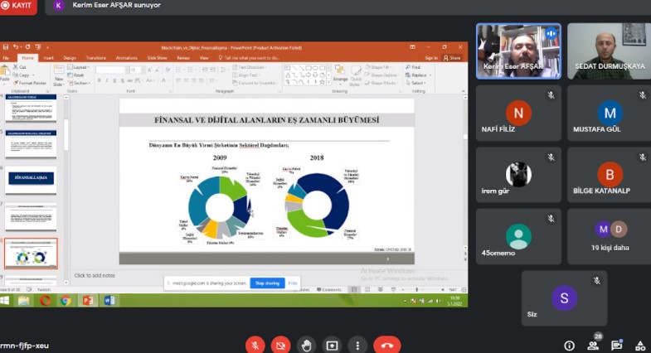Open chat panel with message icon
This screenshot has height=353, width=651.
click(617, 345)
